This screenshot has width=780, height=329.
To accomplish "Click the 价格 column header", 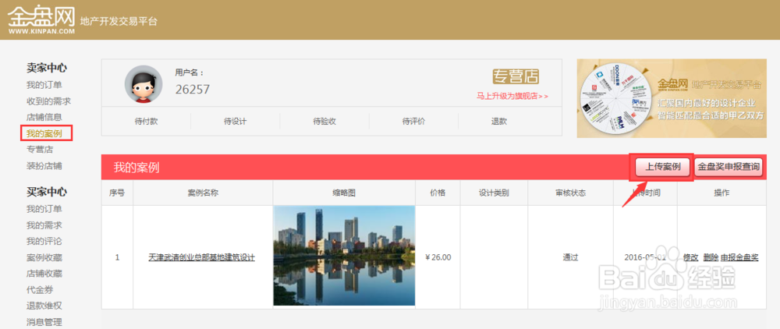I will point(438,193).
